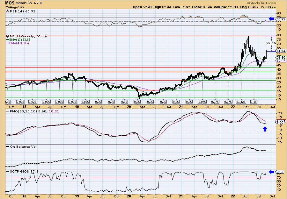Click the 29.7% upside measurement label
This screenshot has width=287, height=199.
tap(271, 43)
